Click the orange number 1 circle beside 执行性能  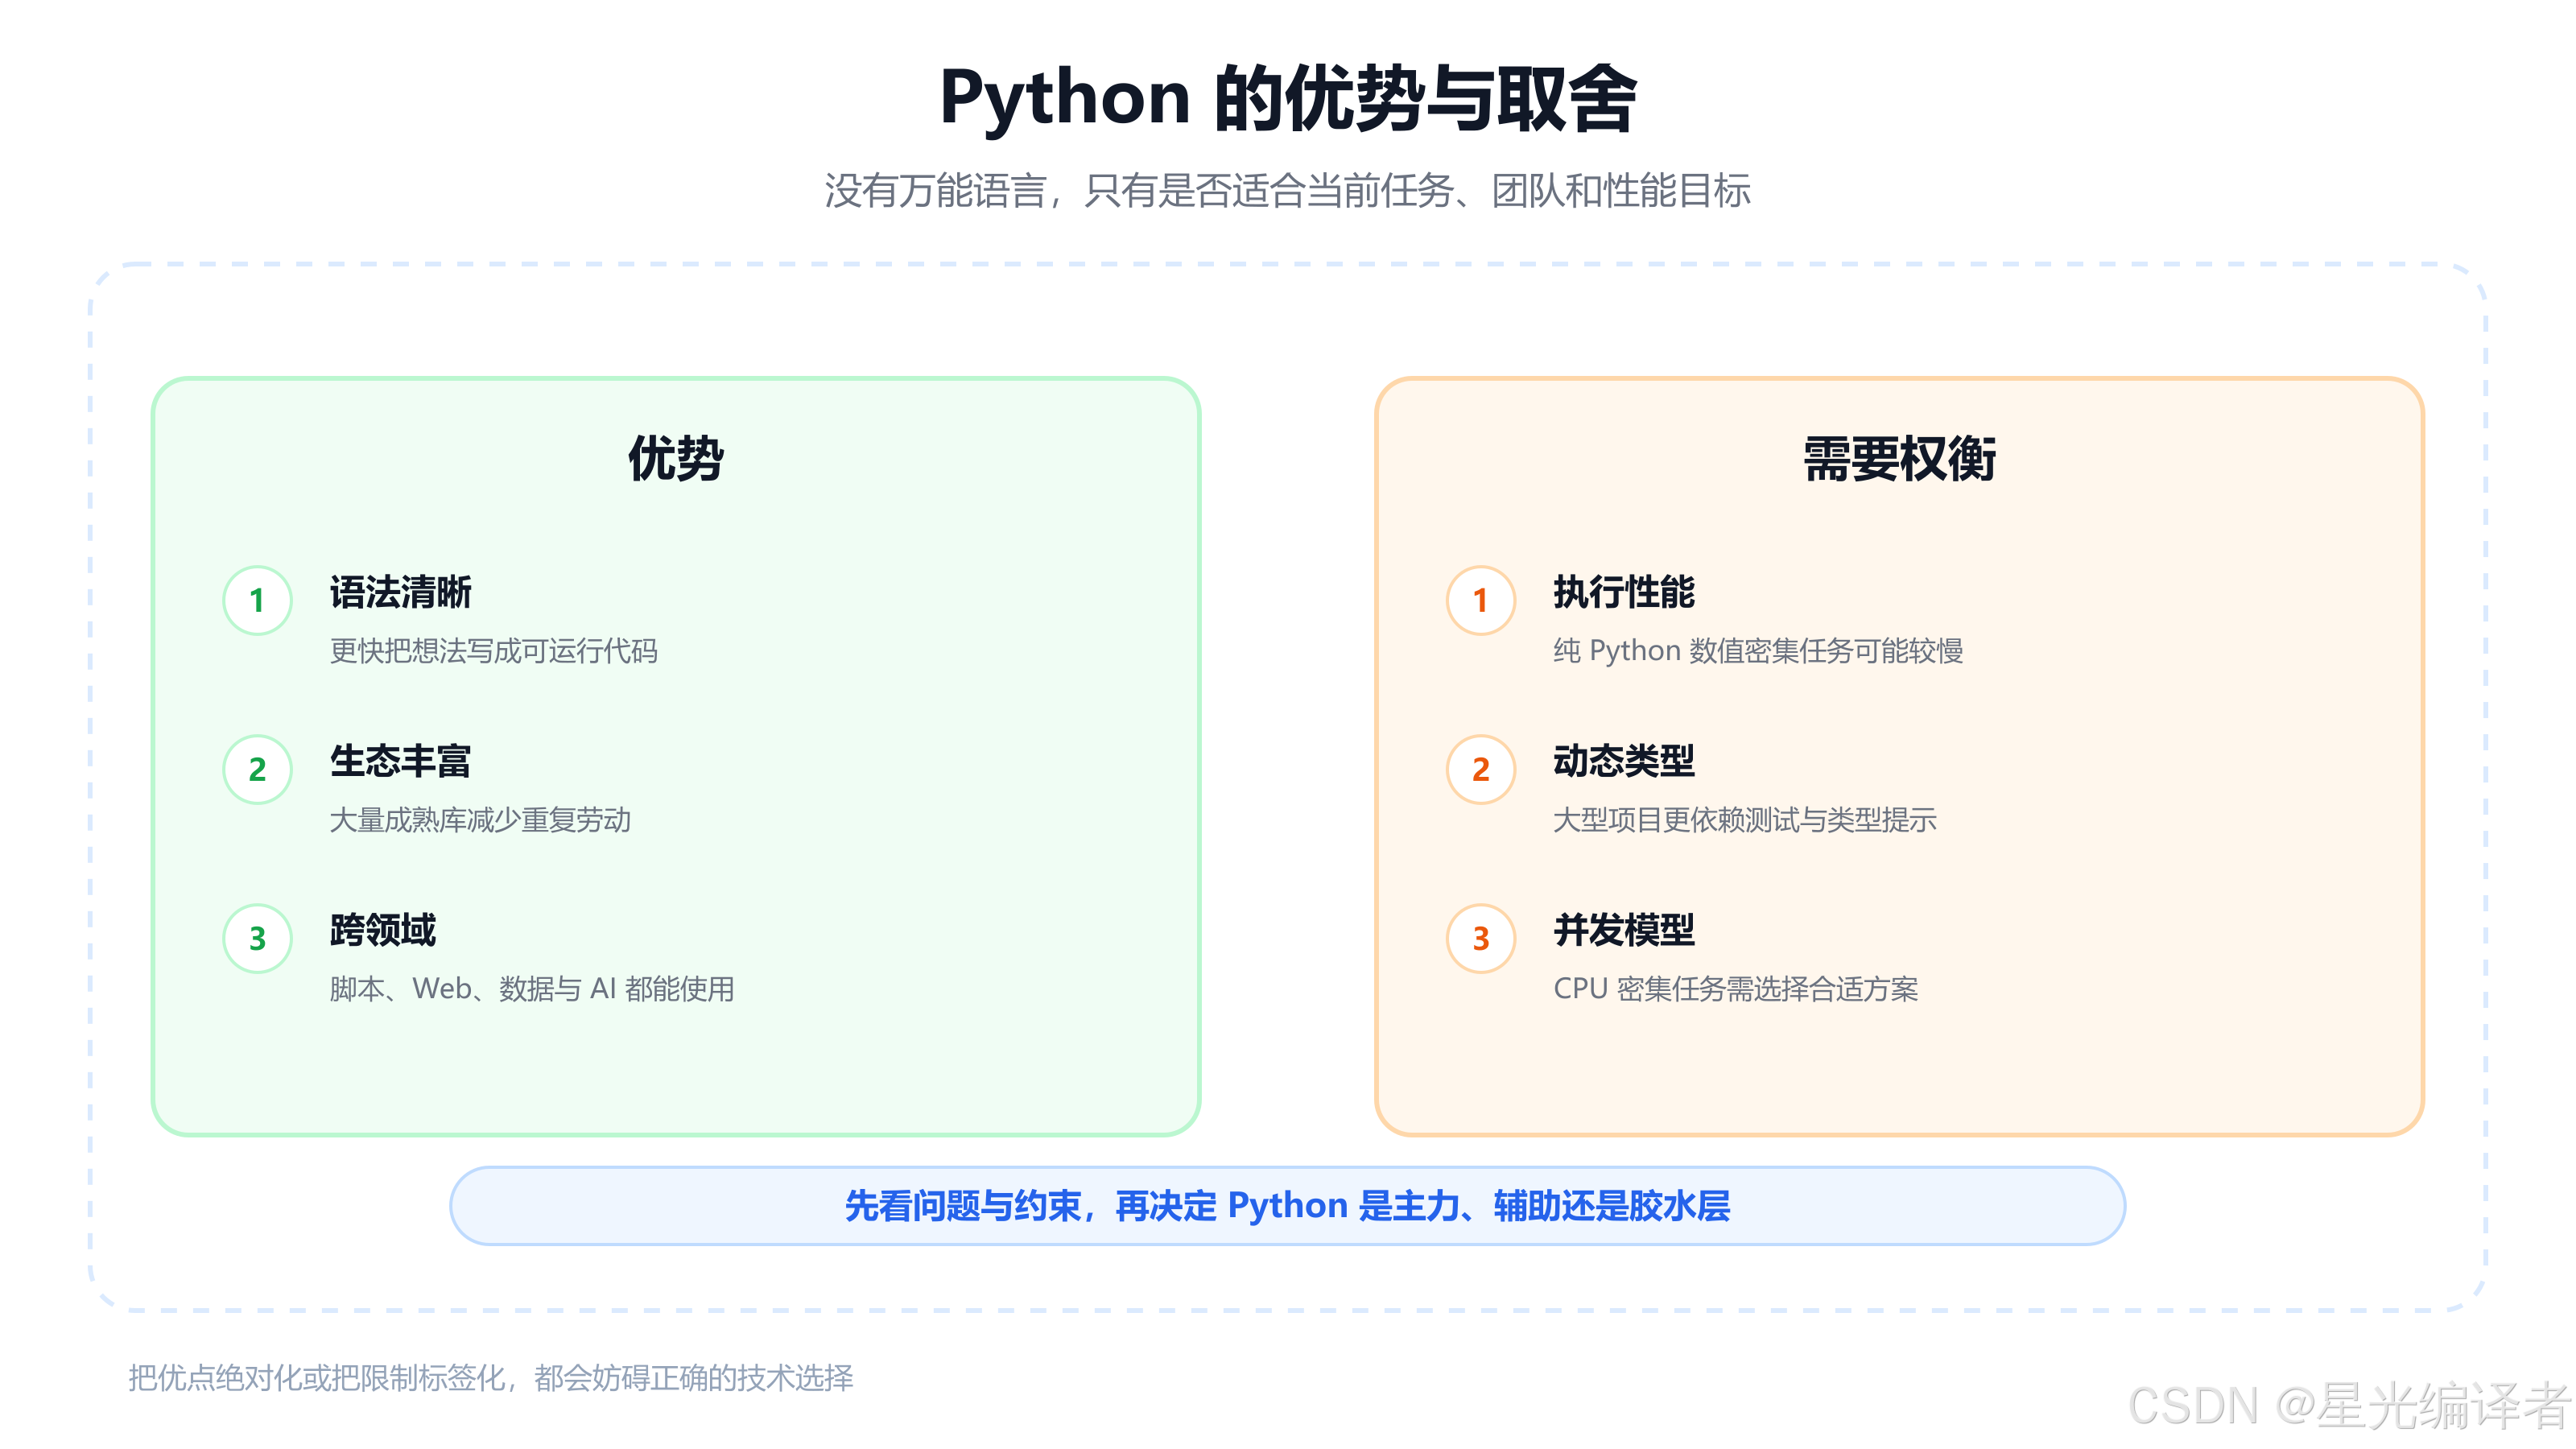[1481, 600]
